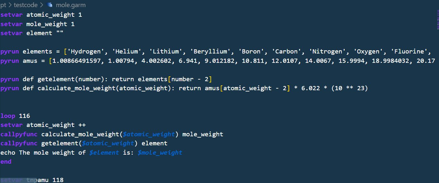Viewport: 439px width, 183px height.
Task: Open the testcode folder breadcrumb
Action: 25,5
